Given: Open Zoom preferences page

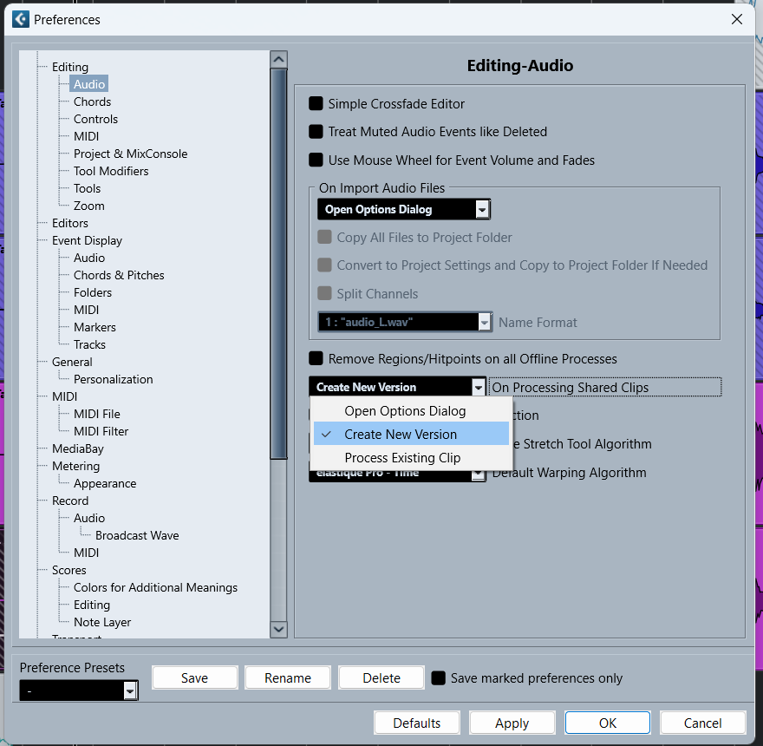Looking at the screenshot, I should [x=89, y=206].
